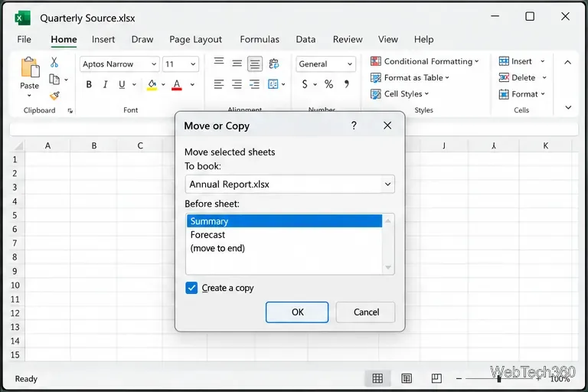Switch to Home tab
Screen dimensions: 588x392
click(64, 39)
